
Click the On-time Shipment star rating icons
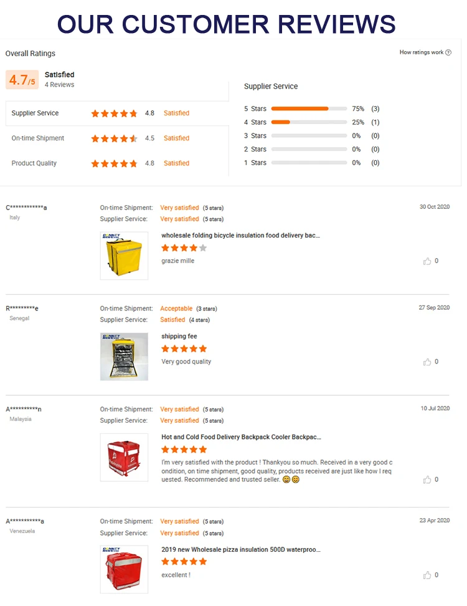point(114,138)
